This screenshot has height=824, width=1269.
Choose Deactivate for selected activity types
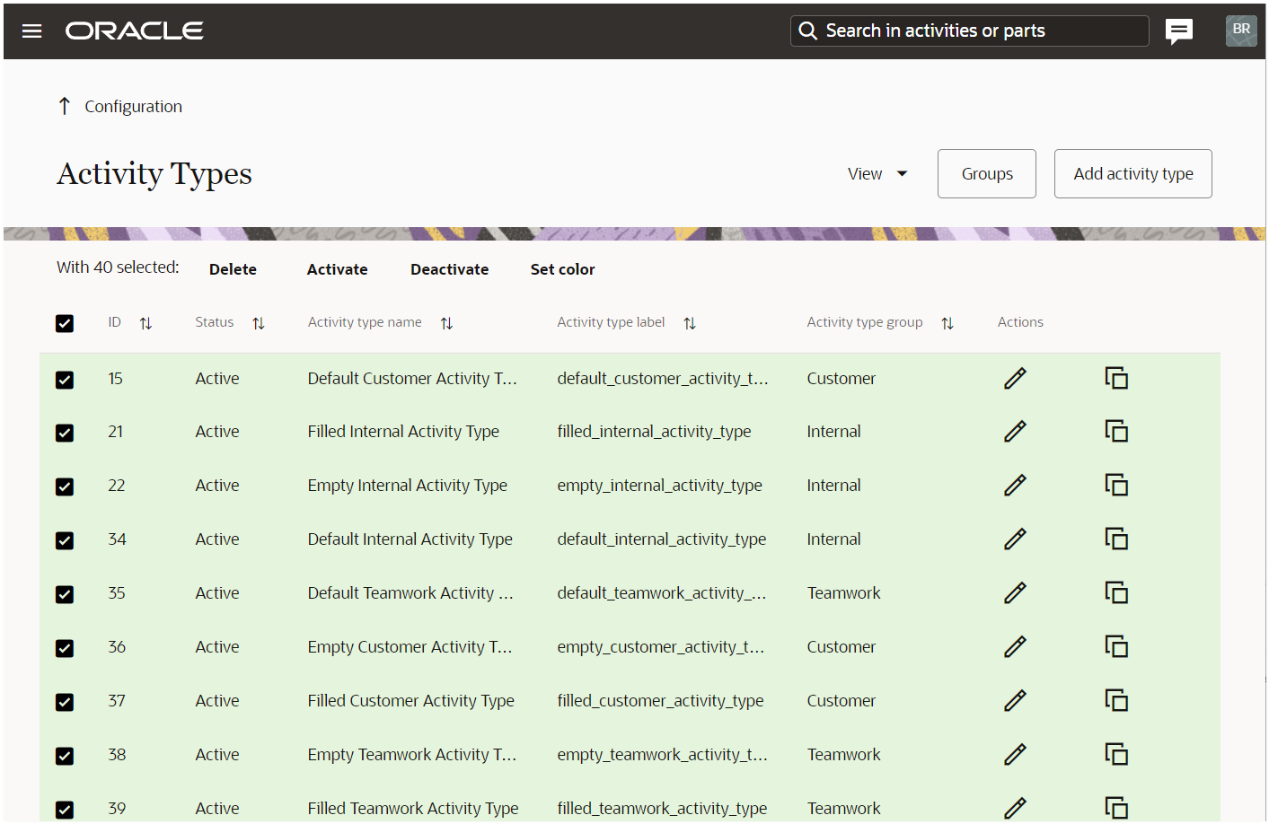pyautogui.click(x=449, y=269)
